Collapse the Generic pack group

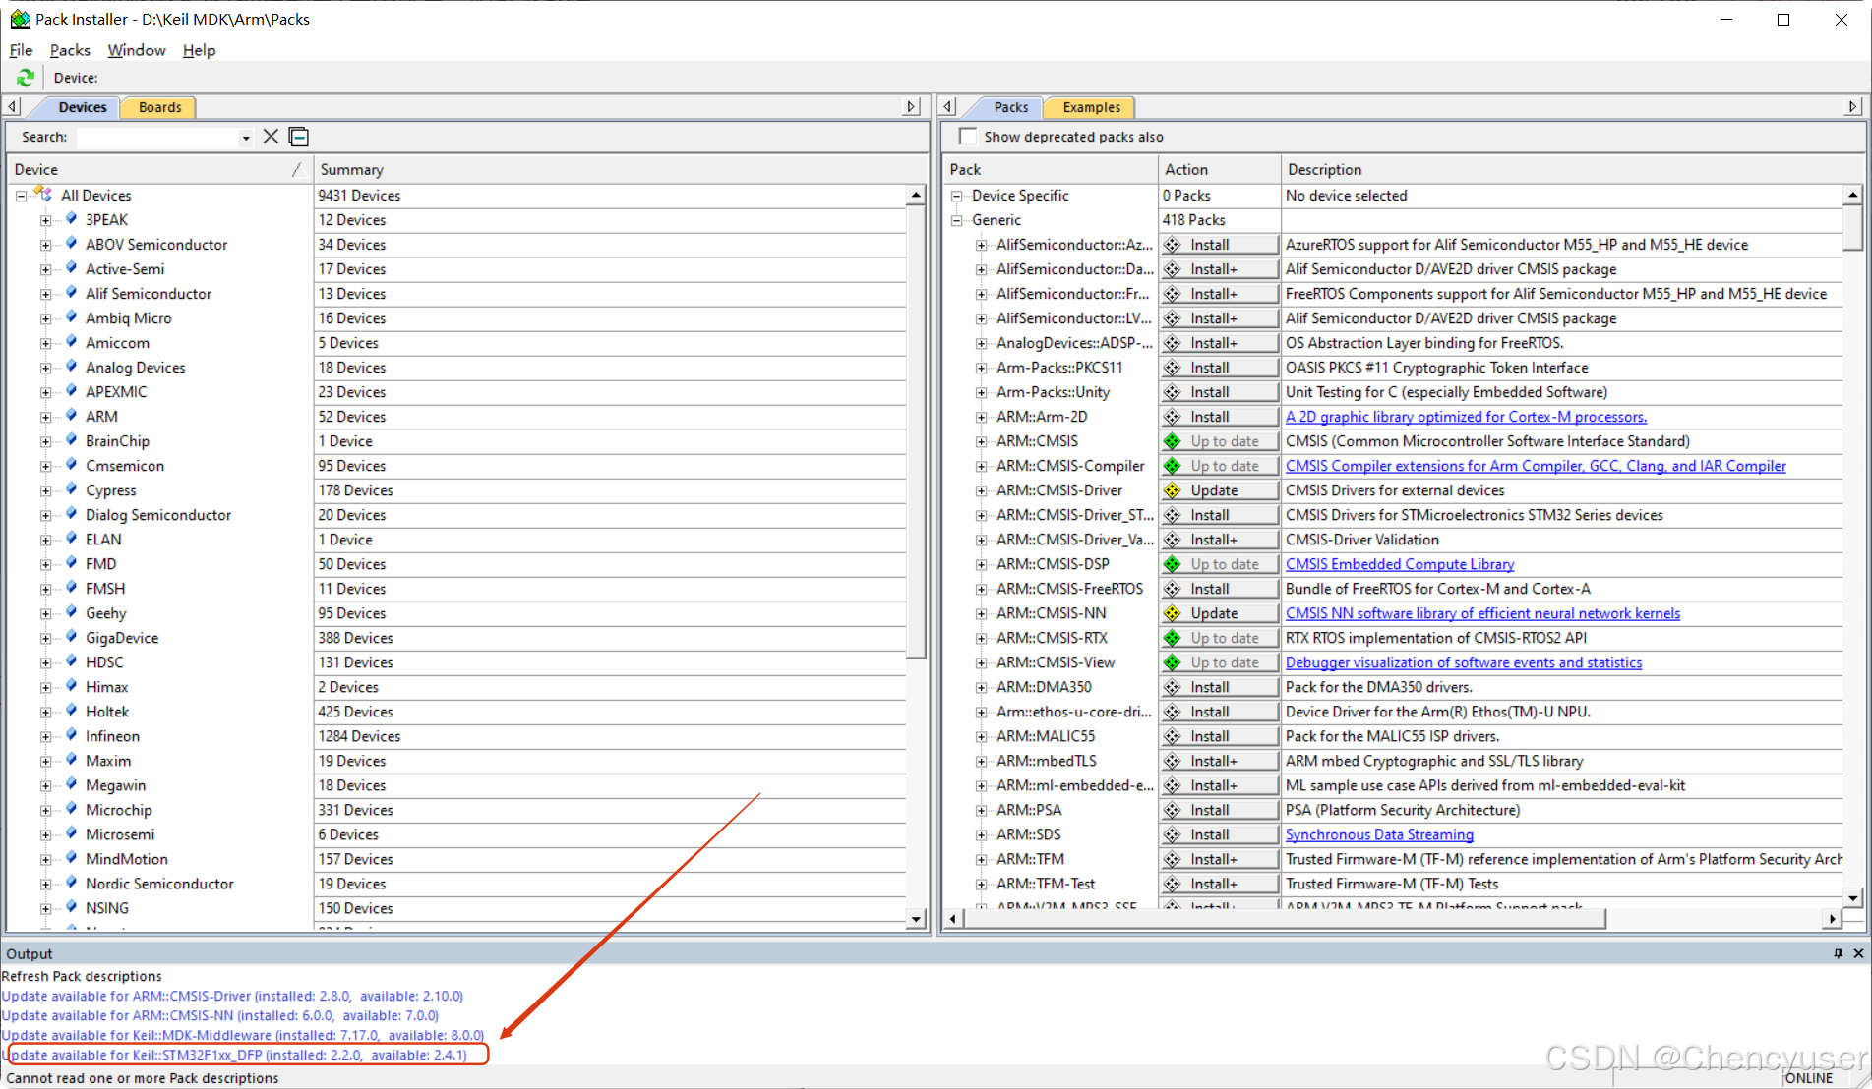coord(956,220)
